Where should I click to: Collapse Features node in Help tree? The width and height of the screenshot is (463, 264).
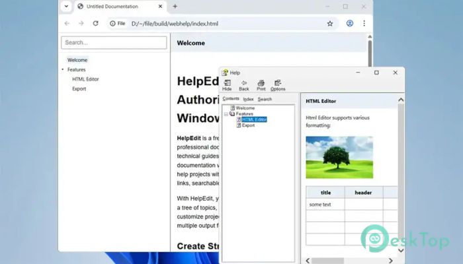tap(226, 114)
